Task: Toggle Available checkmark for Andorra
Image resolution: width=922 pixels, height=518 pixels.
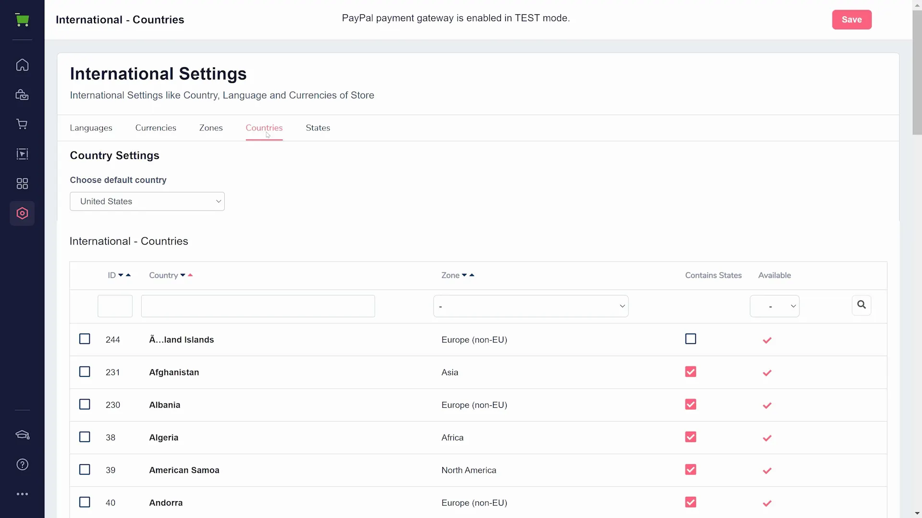Action: (767, 503)
